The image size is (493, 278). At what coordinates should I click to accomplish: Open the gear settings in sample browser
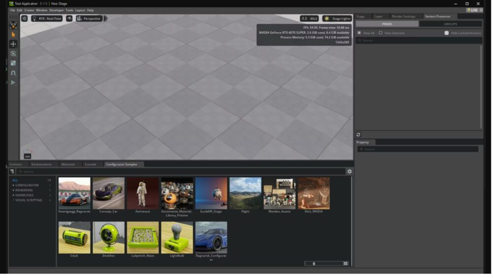click(350, 171)
